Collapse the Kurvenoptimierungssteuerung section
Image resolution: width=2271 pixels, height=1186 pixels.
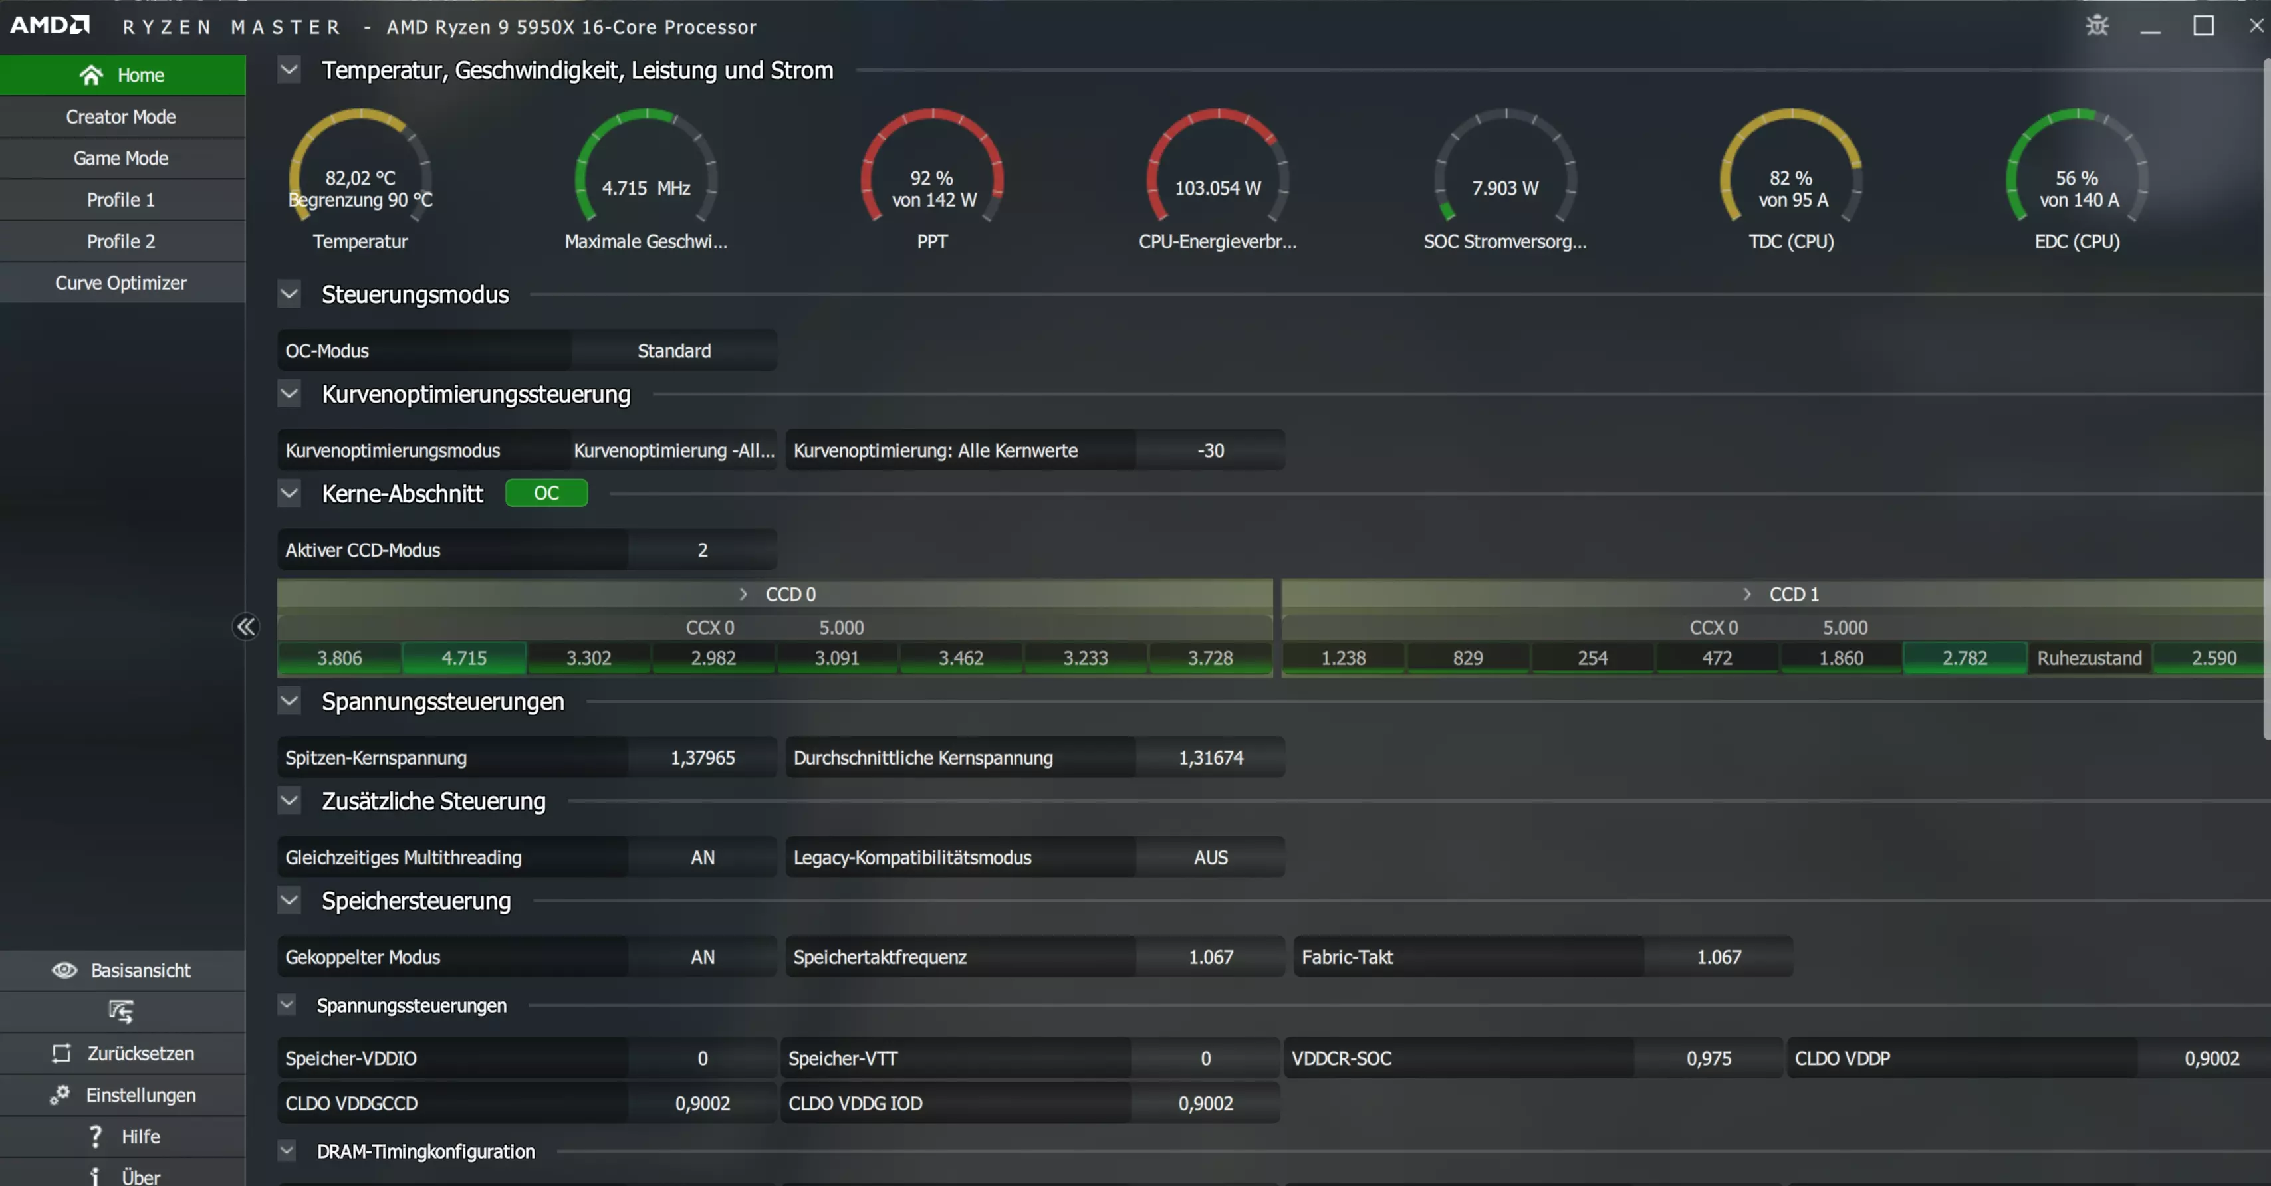[289, 393]
